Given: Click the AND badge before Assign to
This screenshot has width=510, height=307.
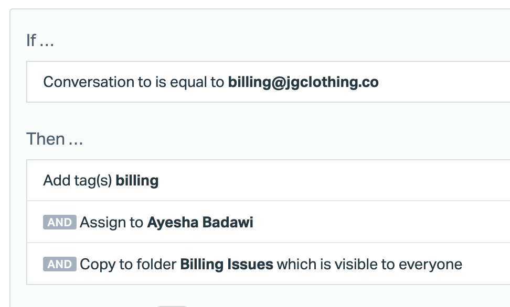Looking at the screenshot, I should click(59, 222).
